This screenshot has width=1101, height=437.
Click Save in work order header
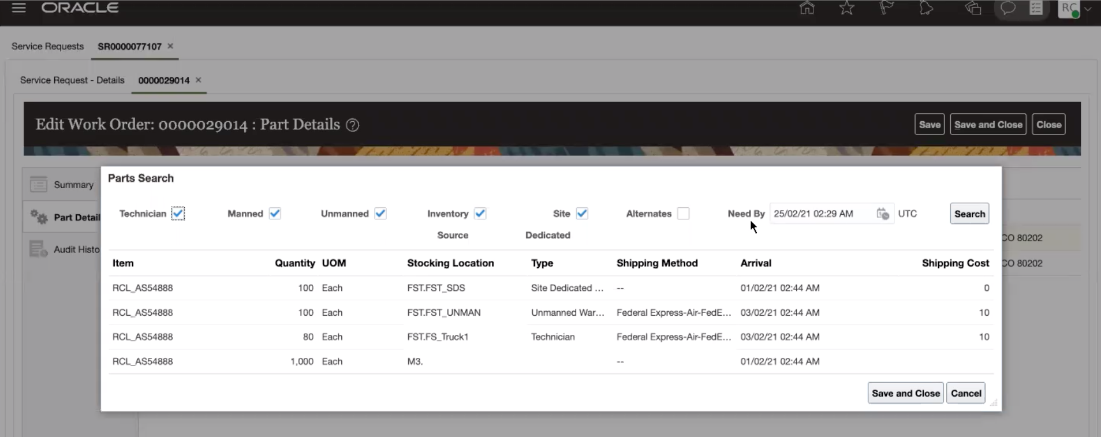tap(930, 125)
